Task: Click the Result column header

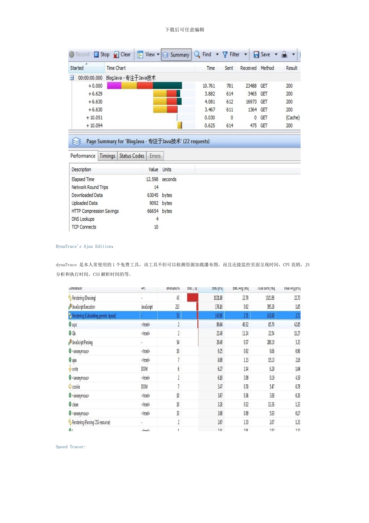Action: (292, 68)
